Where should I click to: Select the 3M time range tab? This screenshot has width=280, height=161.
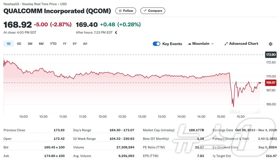30,44
